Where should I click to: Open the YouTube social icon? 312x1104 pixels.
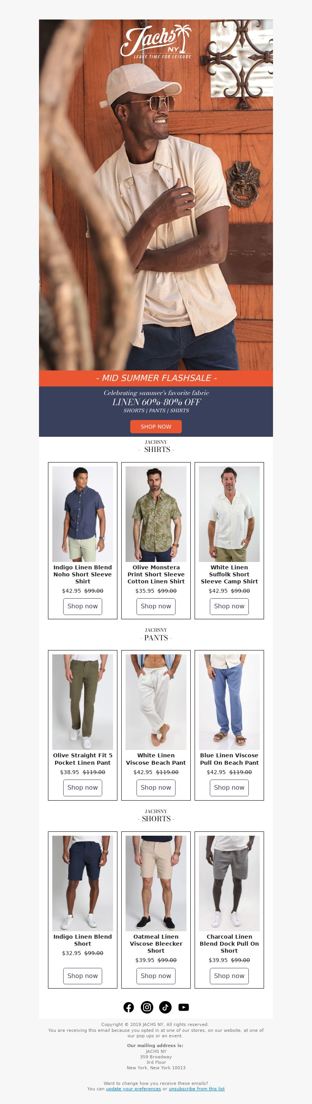183,1007
